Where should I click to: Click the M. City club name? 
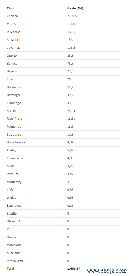[11, 24]
